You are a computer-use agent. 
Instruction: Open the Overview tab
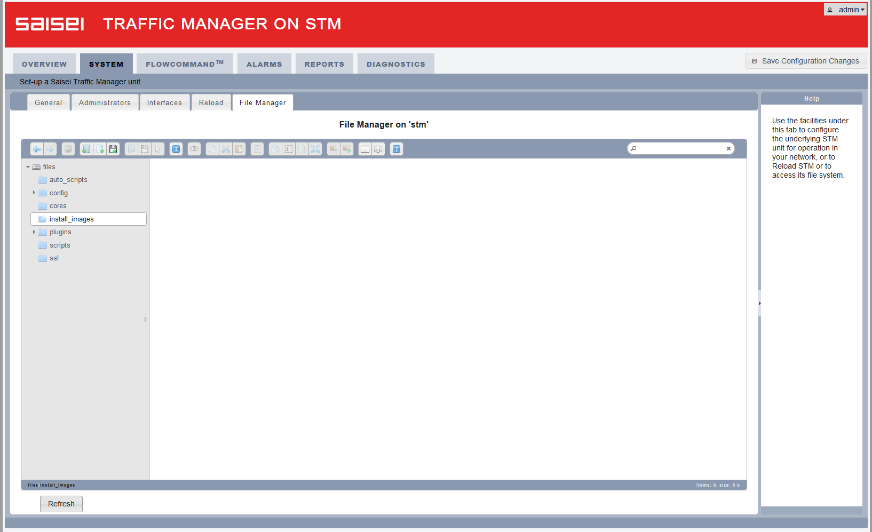(x=44, y=64)
